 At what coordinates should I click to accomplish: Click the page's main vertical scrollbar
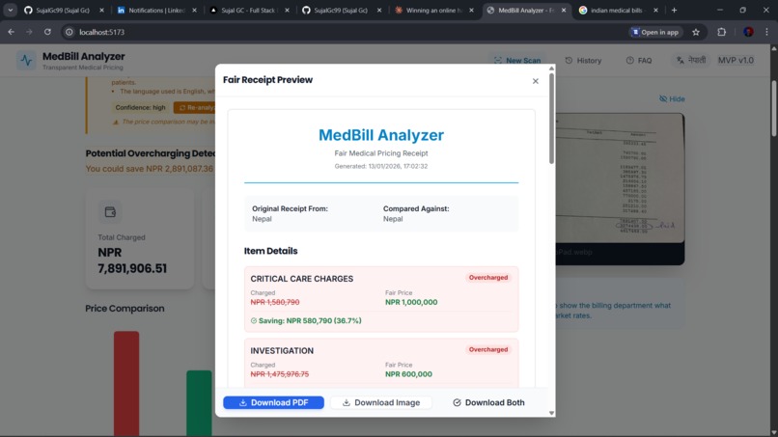[x=773, y=108]
